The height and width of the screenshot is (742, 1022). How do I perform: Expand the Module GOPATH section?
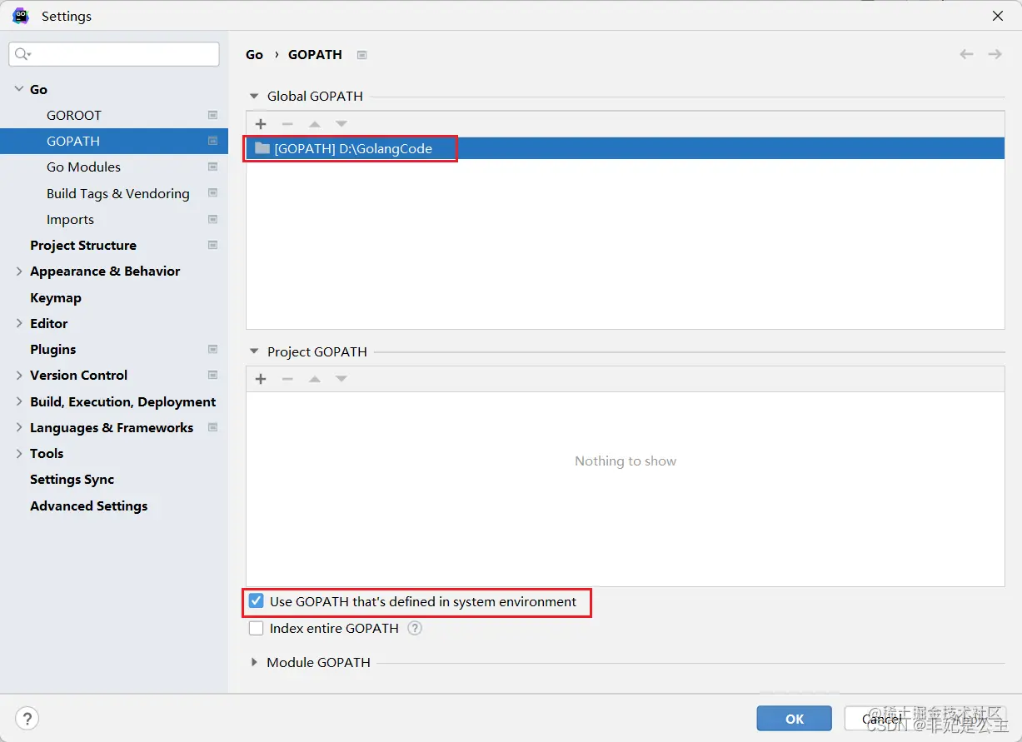(x=254, y=662)
